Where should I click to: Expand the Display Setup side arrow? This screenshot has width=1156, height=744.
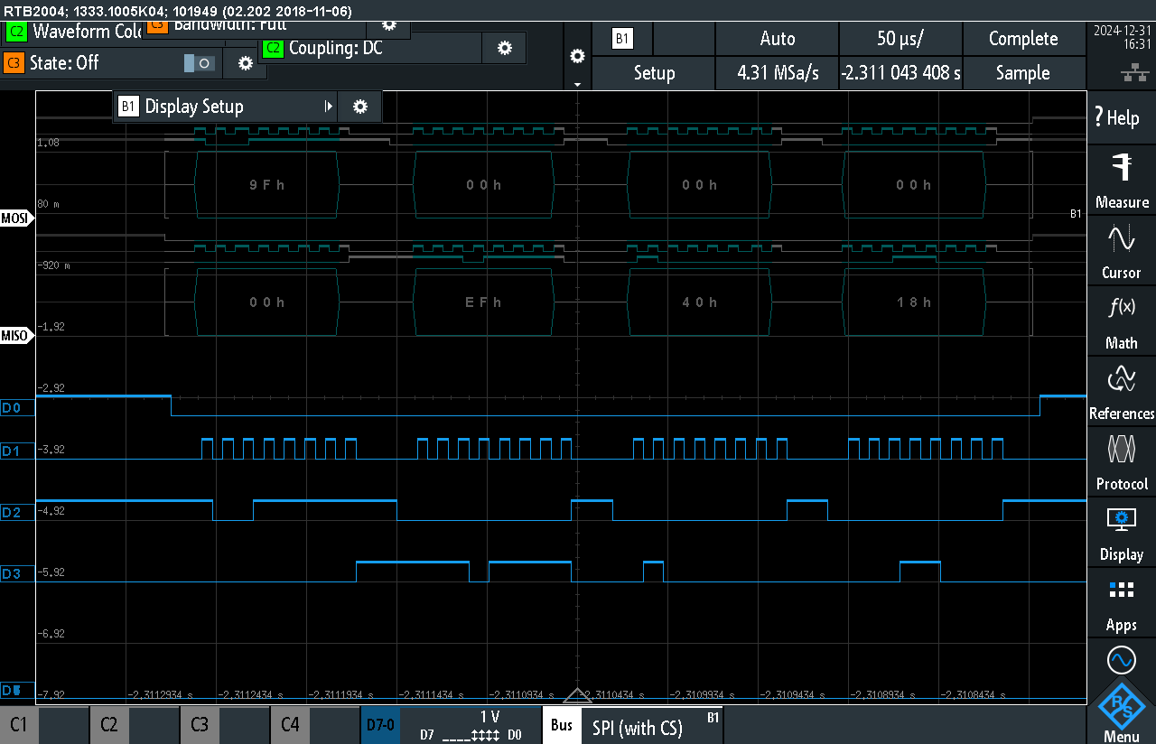(x=329, y=106)
